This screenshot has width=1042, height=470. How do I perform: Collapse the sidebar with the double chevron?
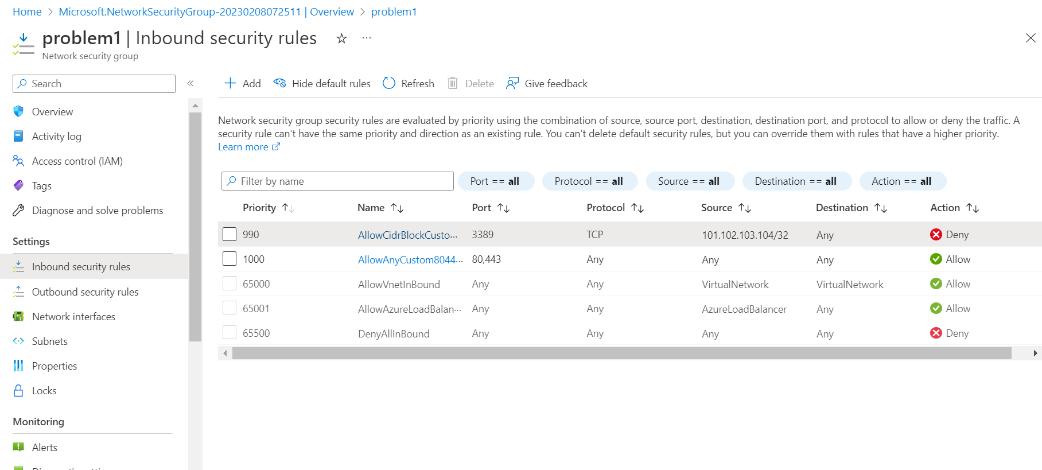point(190,84)
